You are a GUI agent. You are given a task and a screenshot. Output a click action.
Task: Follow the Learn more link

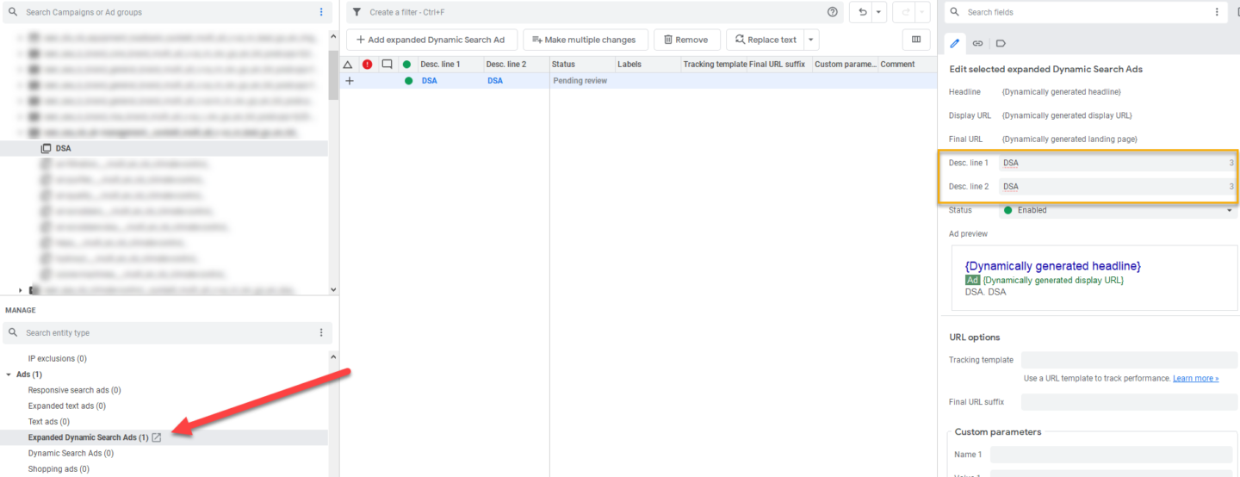pyautogui.click(x=1195, y=378)
